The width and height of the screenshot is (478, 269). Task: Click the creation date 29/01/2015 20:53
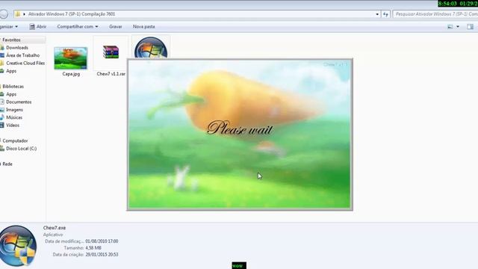[102, 254]
